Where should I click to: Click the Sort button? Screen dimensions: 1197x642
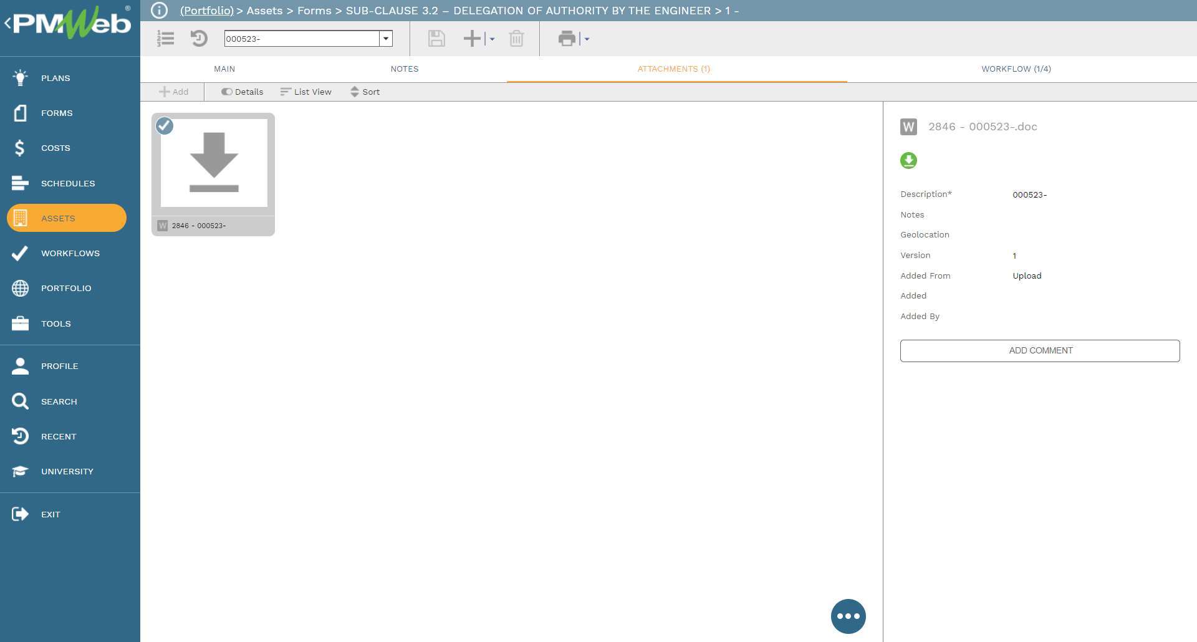(365, 92)
